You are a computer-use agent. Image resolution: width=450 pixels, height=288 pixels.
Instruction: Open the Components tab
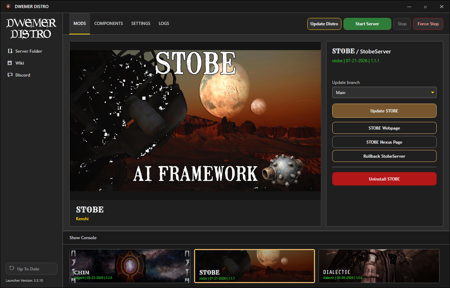pos(109,24)
